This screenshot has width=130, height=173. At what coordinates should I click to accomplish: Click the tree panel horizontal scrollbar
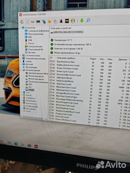tap(33, 118)
